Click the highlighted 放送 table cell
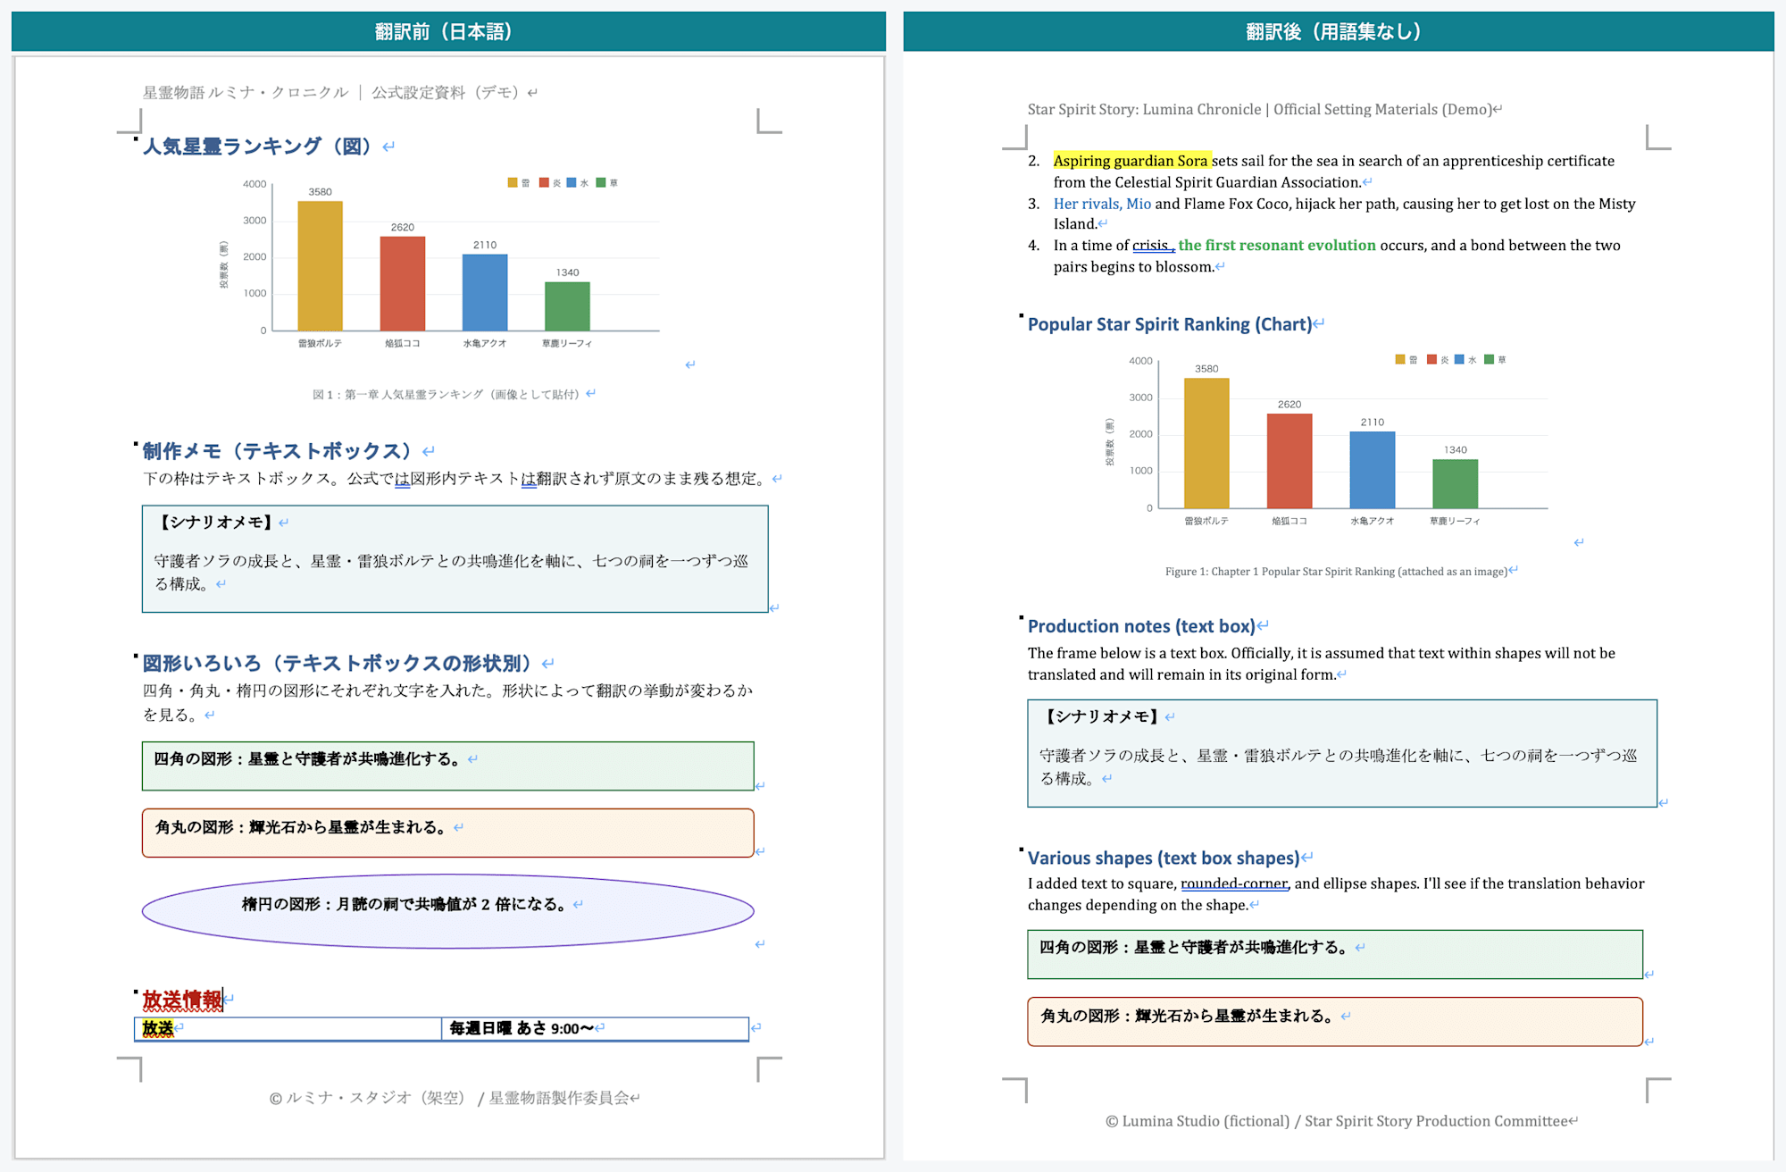This screenshot has height=1172, width=1786. pos(288,1028)
